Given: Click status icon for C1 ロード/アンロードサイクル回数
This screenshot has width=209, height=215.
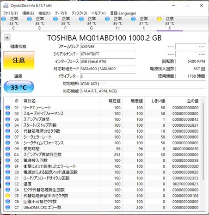Looking at the screenshot, I should tap(8, 178).
